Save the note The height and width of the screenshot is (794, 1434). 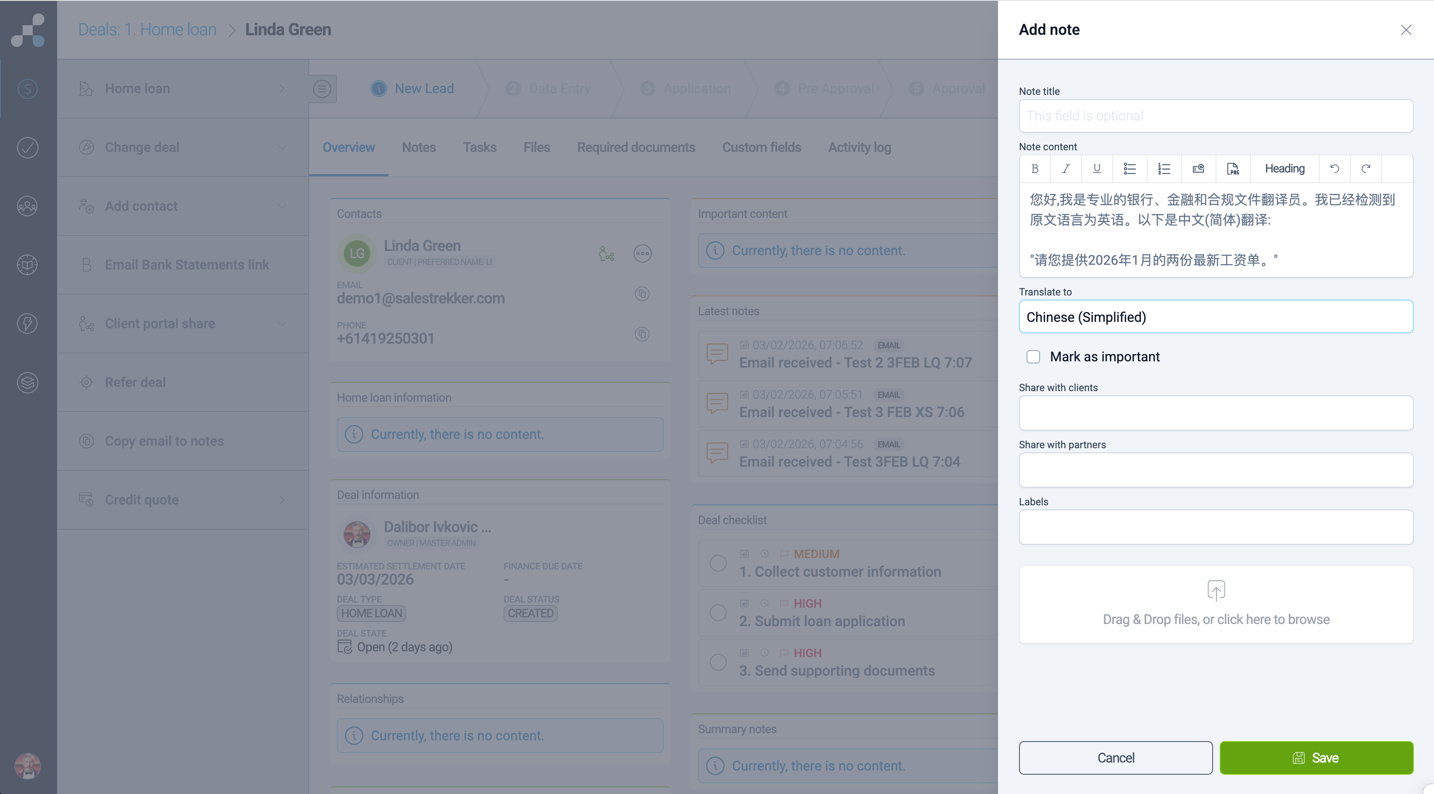[1316, 757]
